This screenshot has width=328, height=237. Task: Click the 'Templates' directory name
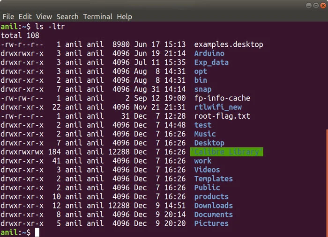pos(213,179)
